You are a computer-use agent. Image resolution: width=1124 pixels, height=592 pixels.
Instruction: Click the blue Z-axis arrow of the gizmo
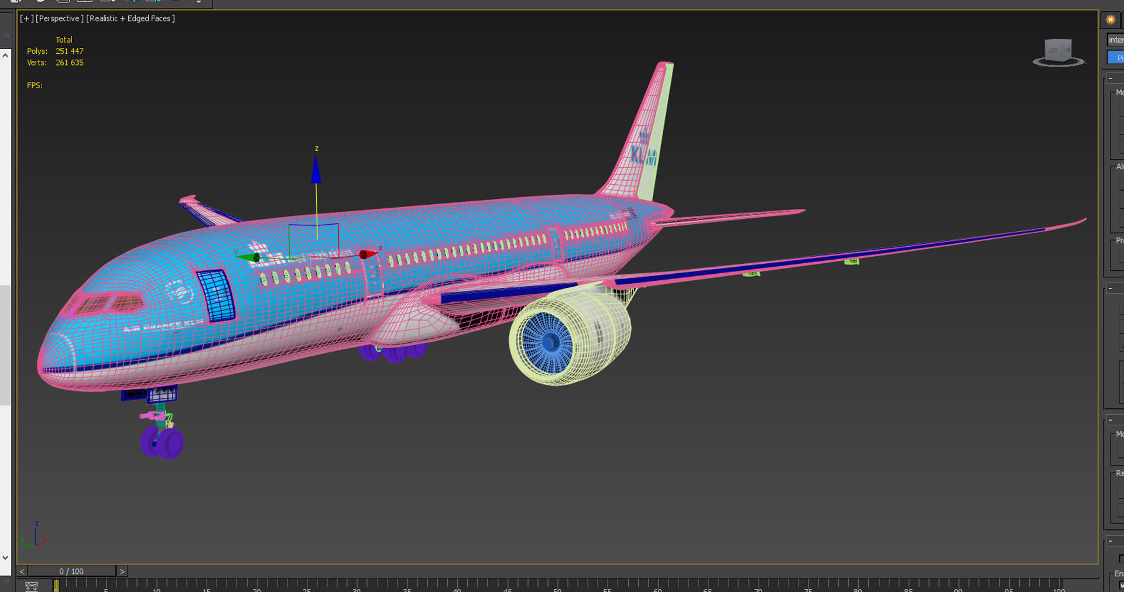316,171
